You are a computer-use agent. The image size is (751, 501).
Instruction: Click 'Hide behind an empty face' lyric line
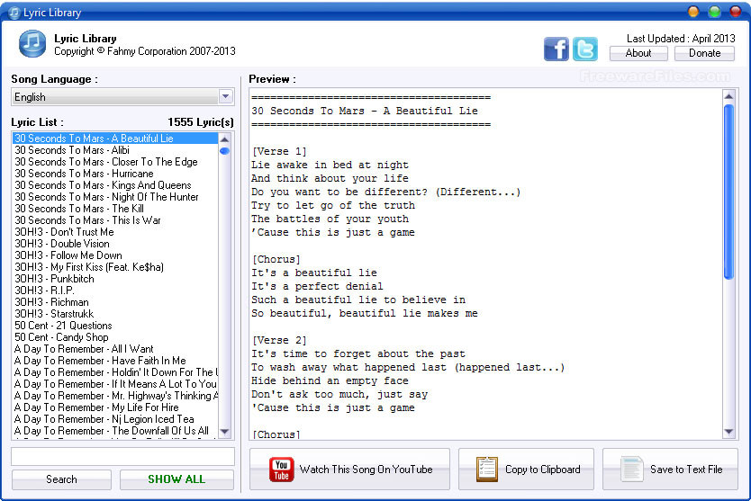[x=330, y=380]
